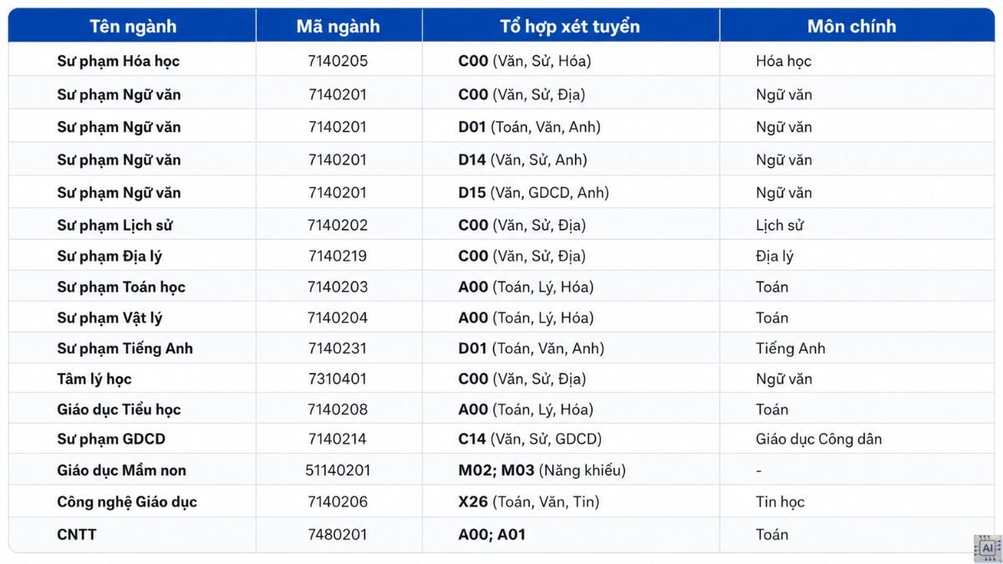The width and height of the screenshot is (1003, 564).
Task: Click 'Giáo dục Mầm non' cell
Action: click(120, 470)
